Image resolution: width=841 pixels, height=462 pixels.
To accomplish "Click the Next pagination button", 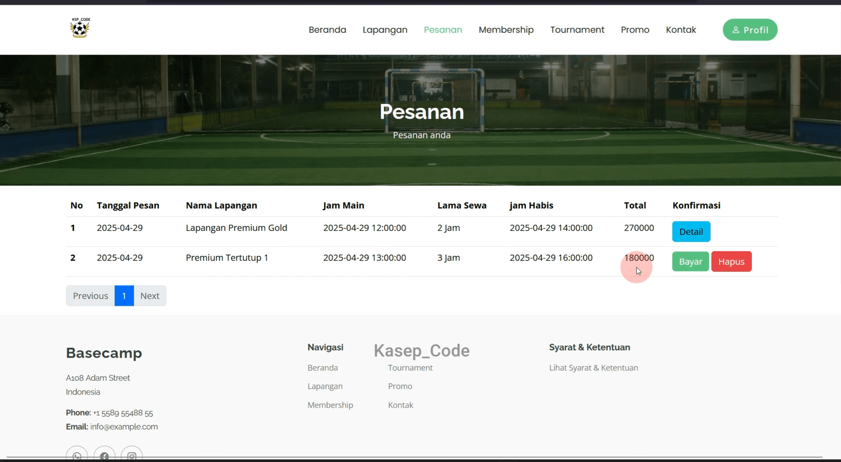I will (150, 296).
